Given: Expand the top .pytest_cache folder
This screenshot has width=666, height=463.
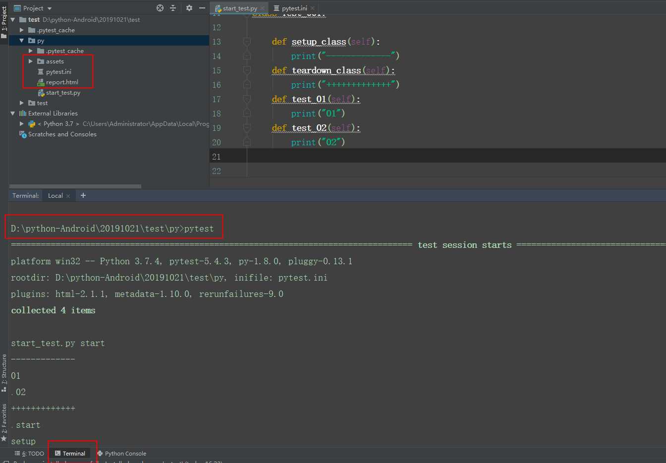Looking at the screenshot, I should click(22, 30).
